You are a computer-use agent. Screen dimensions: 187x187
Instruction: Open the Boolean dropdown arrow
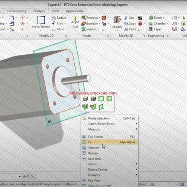[99, 24]
